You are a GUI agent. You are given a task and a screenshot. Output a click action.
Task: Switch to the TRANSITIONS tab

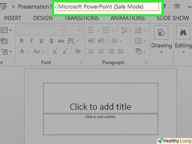[x=81, y=18]
